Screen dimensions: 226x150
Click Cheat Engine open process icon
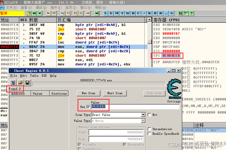pyautogui.click(x=13, y=83)
